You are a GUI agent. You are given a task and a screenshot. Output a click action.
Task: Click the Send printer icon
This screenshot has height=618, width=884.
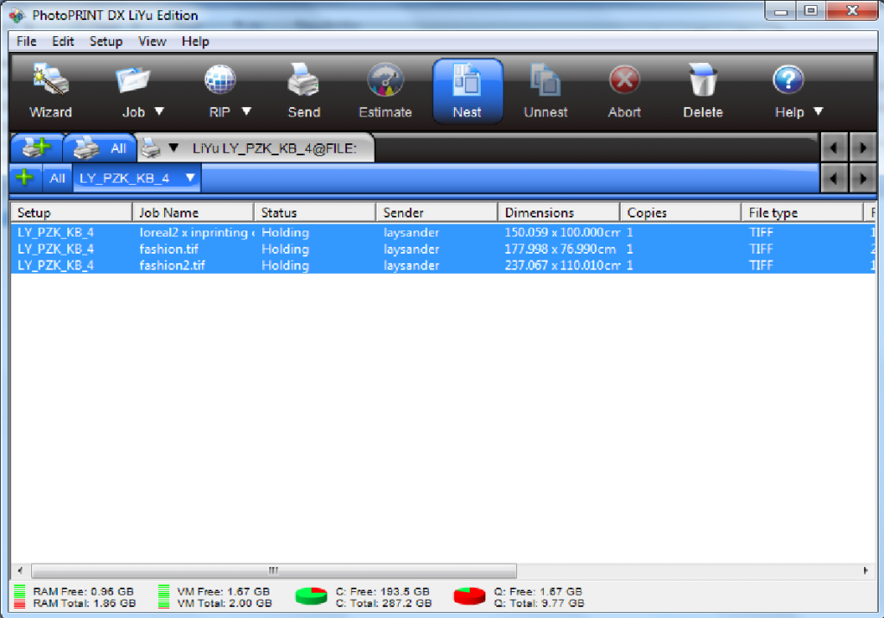(303, 91)
